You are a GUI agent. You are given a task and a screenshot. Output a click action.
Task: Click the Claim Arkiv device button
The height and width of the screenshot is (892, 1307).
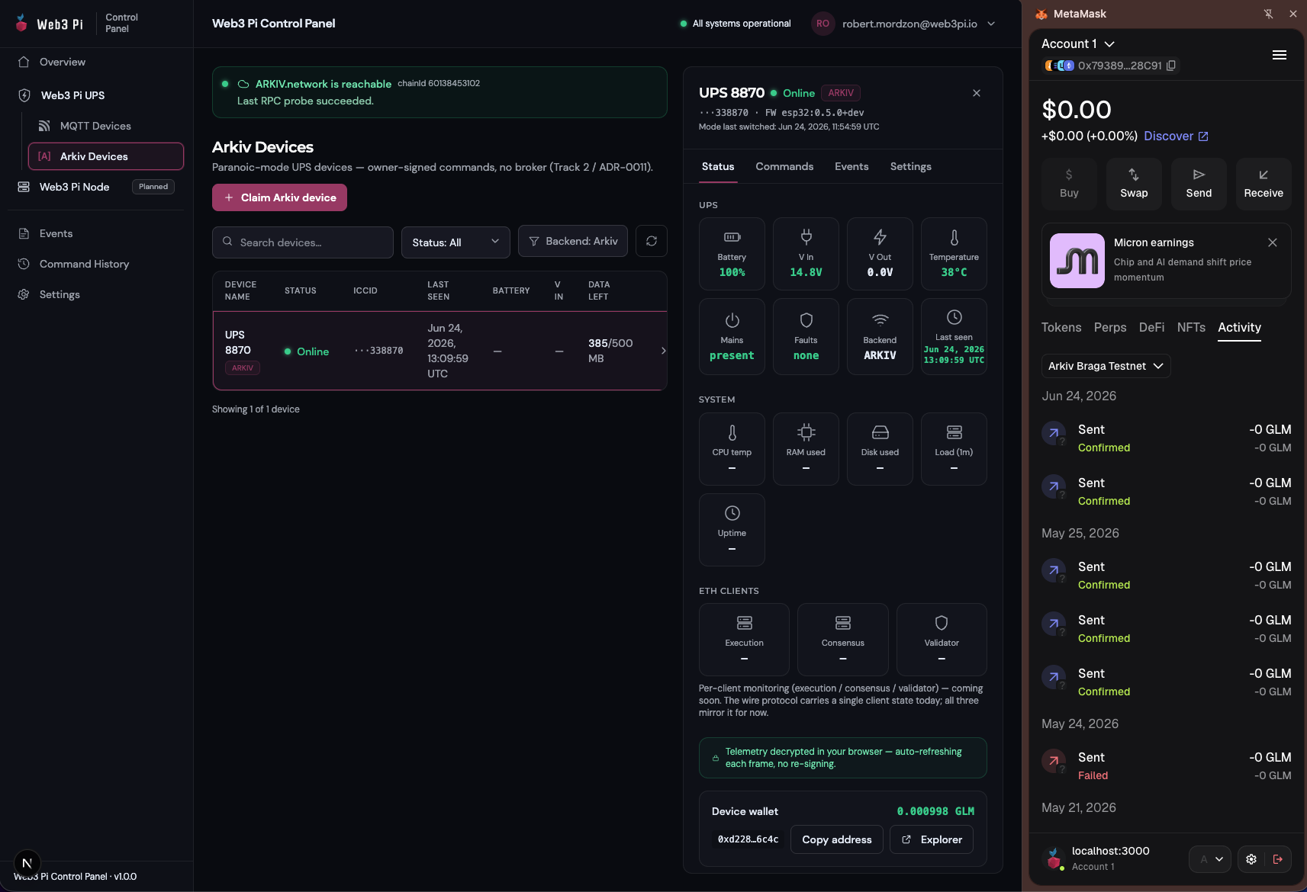pyautogui.click(x=279, y=197)
